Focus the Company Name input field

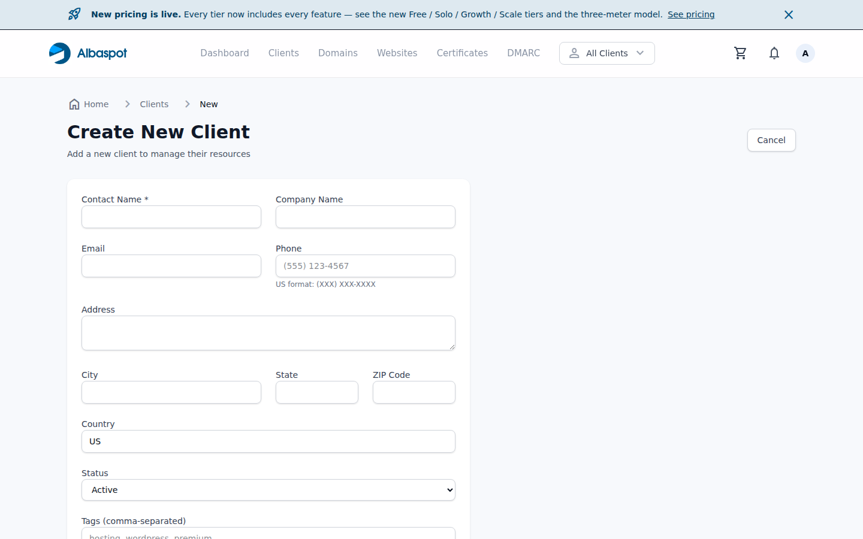pyautogui.click(x=366, y=217)
